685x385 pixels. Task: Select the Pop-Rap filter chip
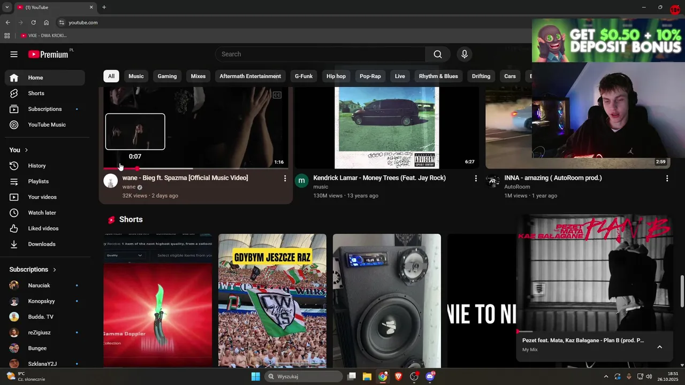(x=370, y=76)
